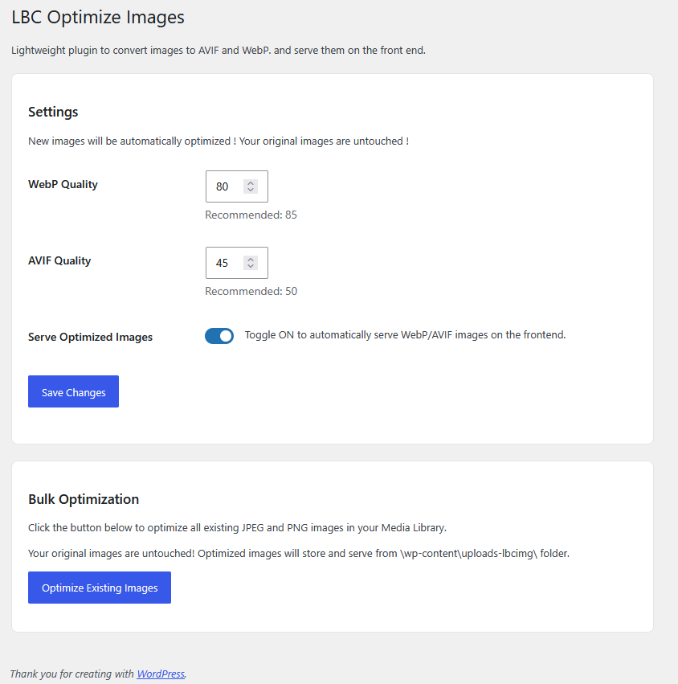Click the WebP Quality number field
Image resolution: width=678 pixels, height=684 pixels.
tap(236, 186)
